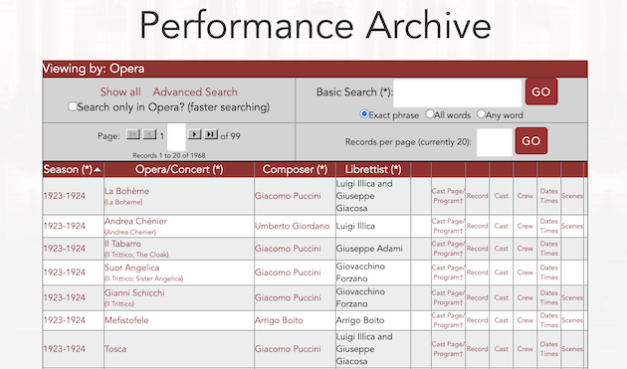The width and height of the screenshot is (627, 369).
Task: Select the All words radio button
Action: pyautogui.click(x=430, y=114)
